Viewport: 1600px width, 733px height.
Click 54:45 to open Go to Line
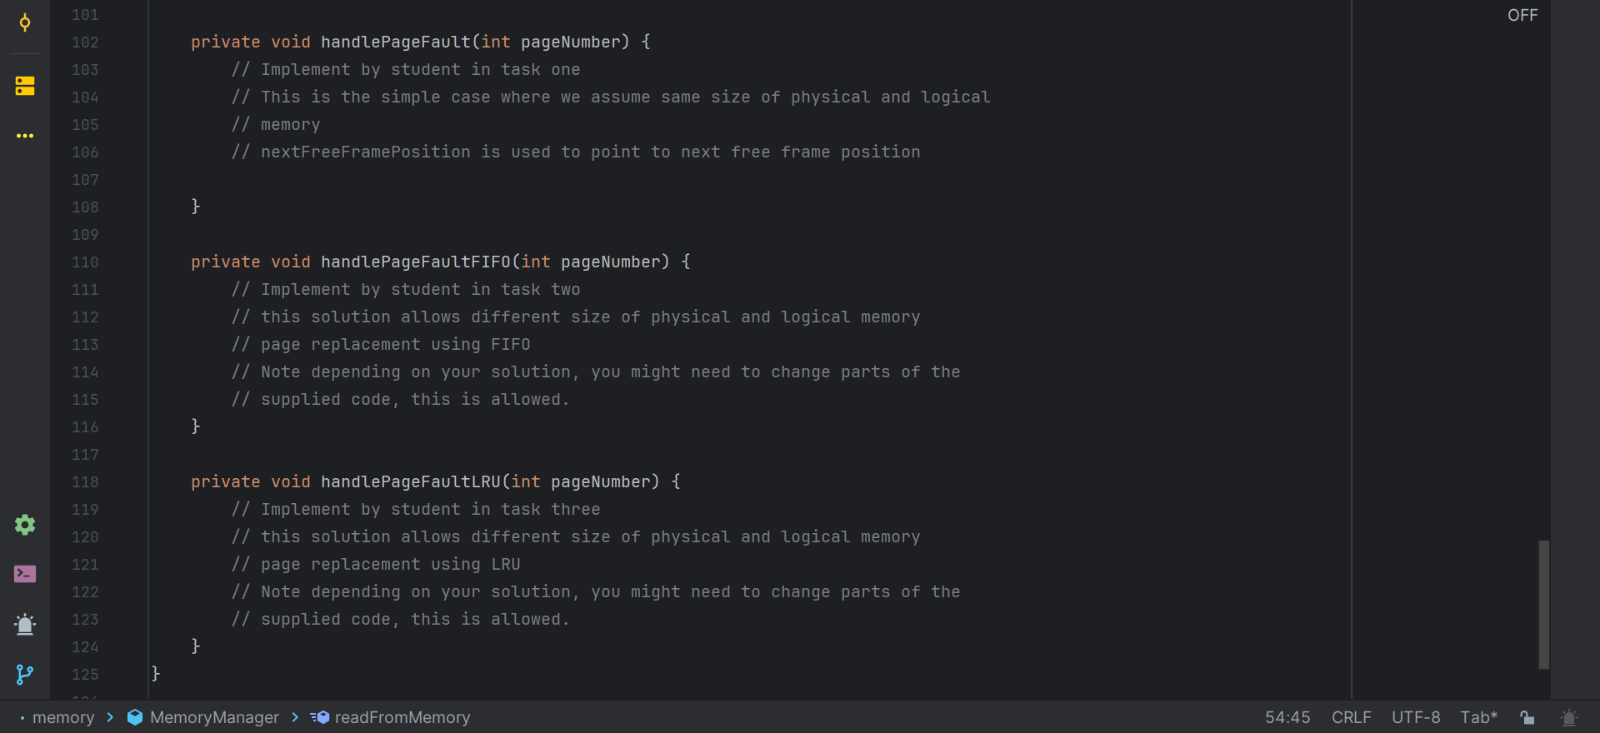[x=1287, y=717]
